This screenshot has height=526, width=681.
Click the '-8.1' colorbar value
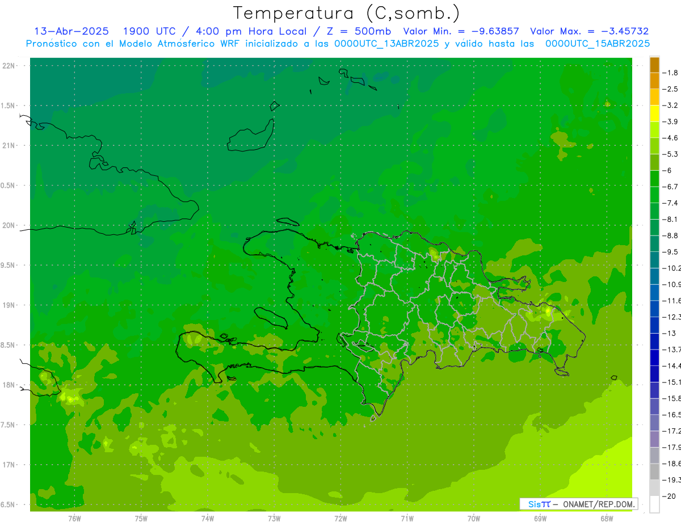point(671,219)
